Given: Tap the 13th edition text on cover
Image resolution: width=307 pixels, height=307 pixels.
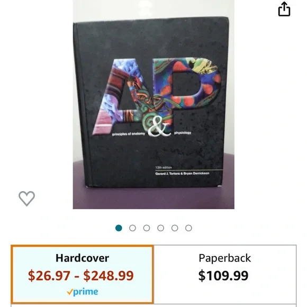Looking at the screenshot, I should (164, 168).
